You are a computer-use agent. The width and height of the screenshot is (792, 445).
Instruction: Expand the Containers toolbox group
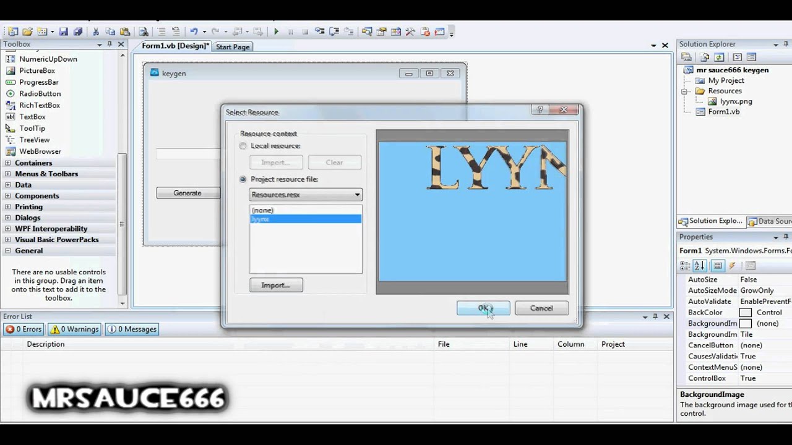(8, 163)
